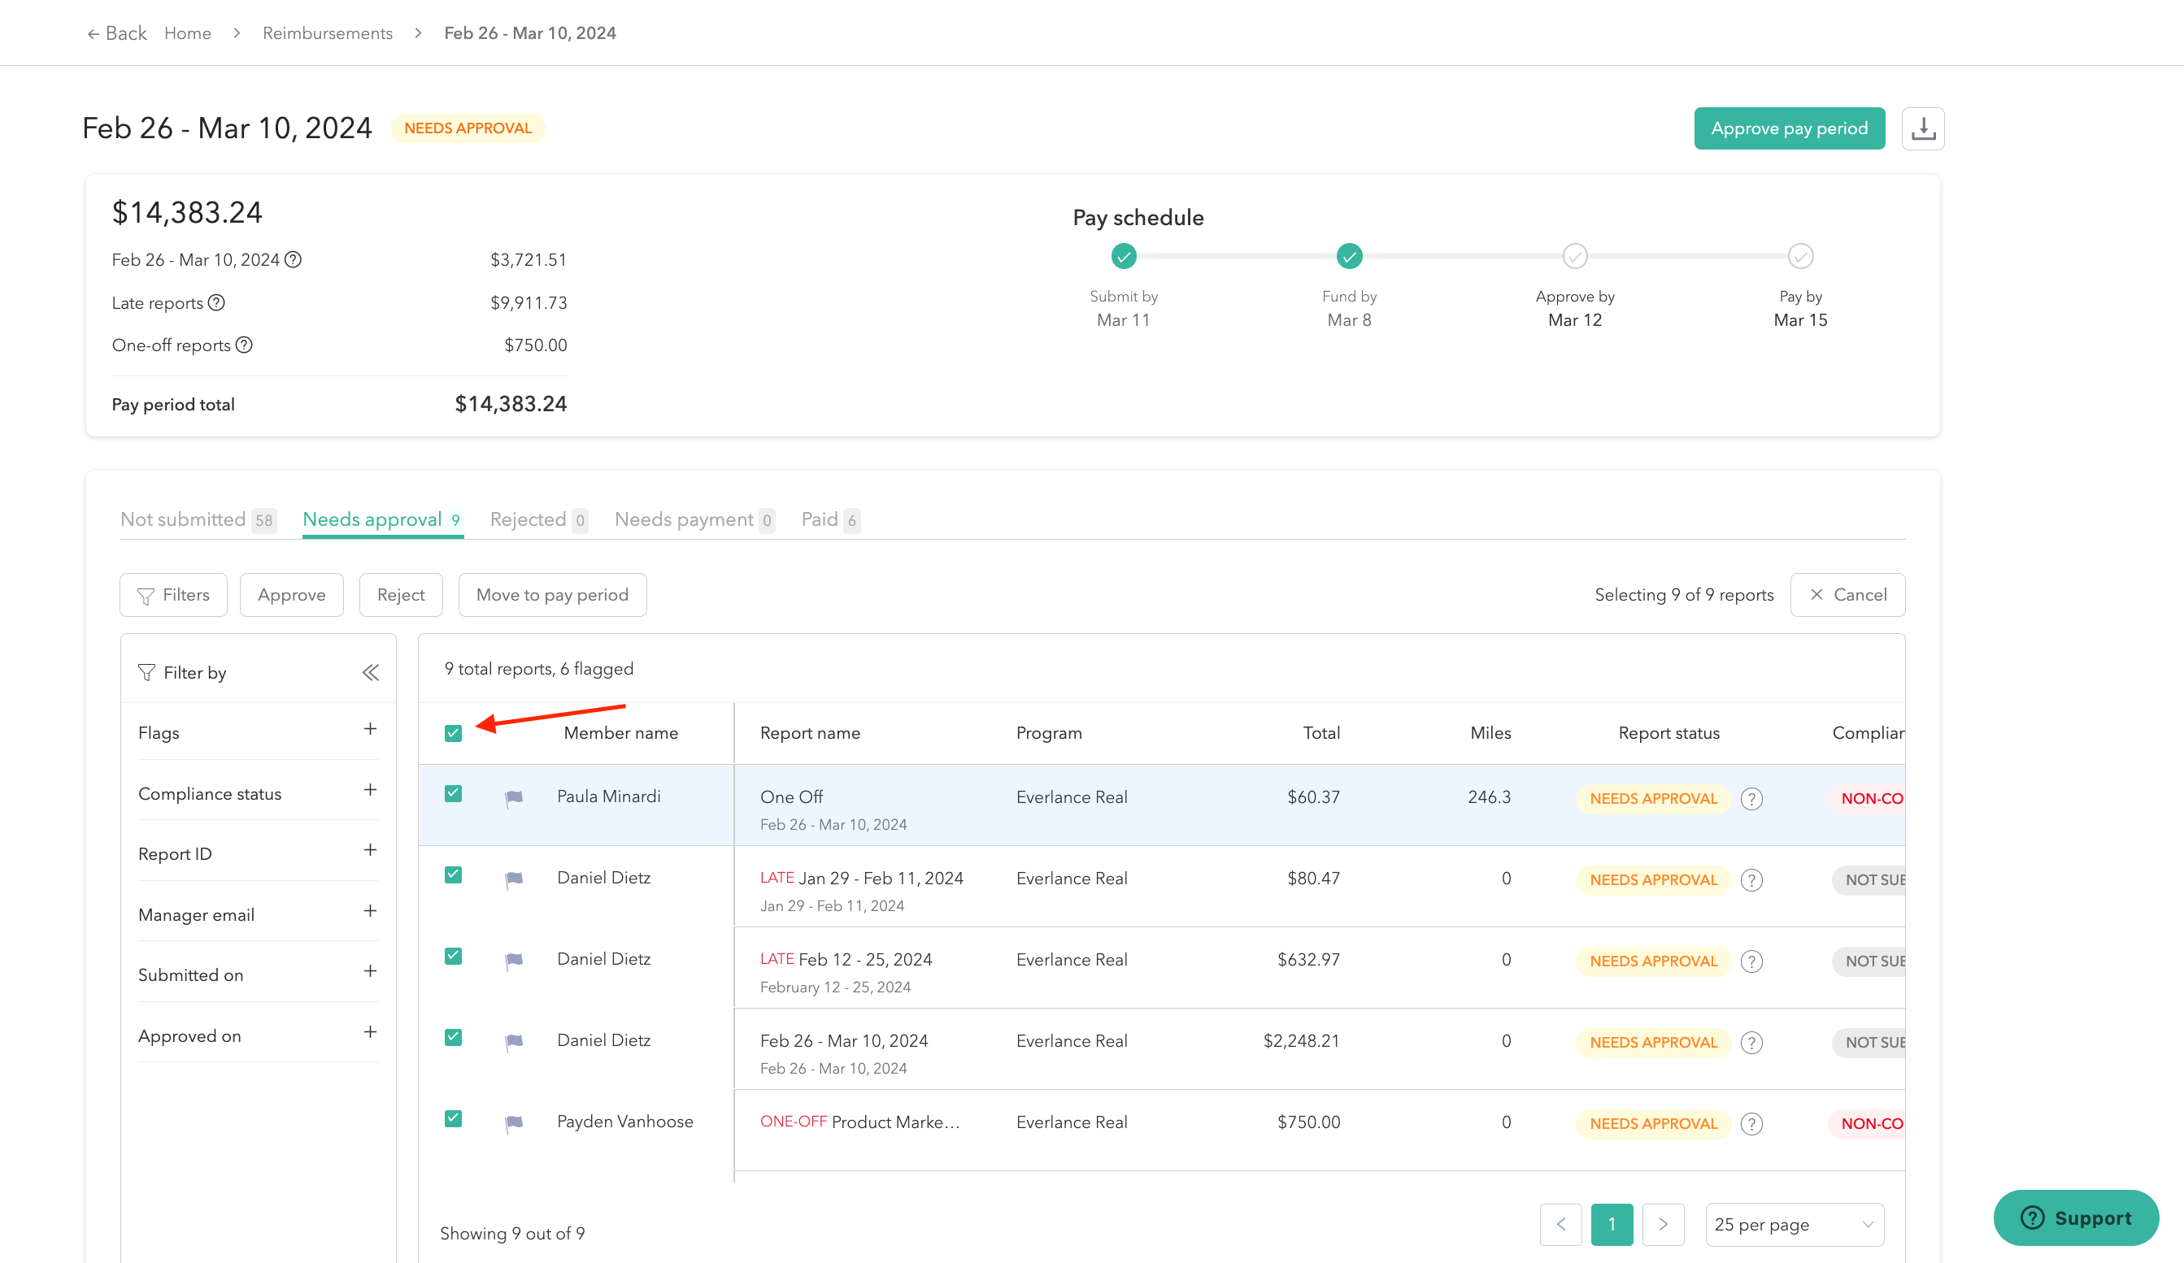The image size is (2184, 1263).
Task: Uncheck Payden Vanhoose report checkbox
Action: (453, 1118)
